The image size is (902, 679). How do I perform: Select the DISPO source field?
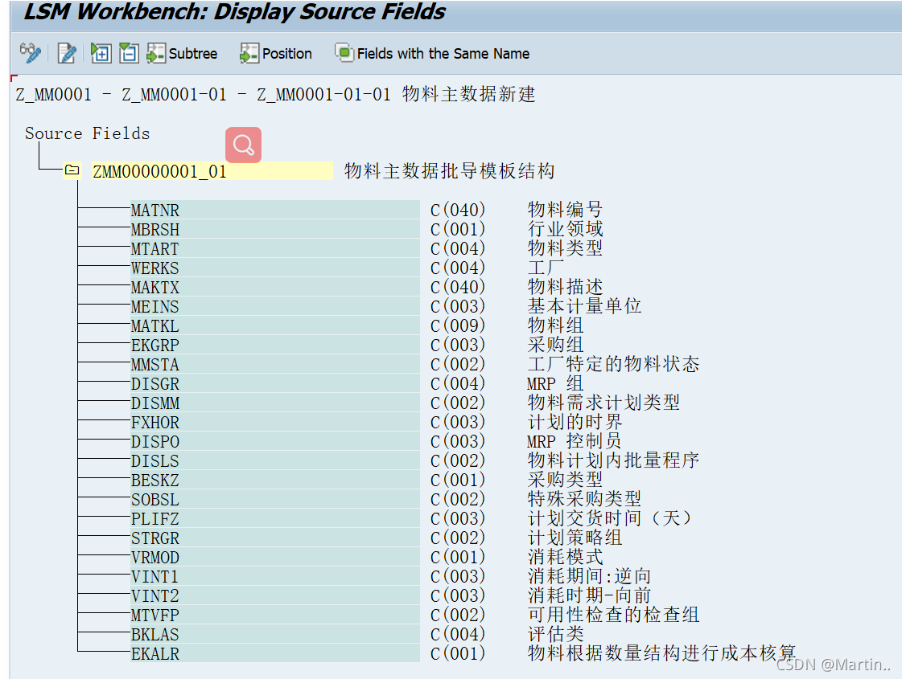[x=275, y=441]
